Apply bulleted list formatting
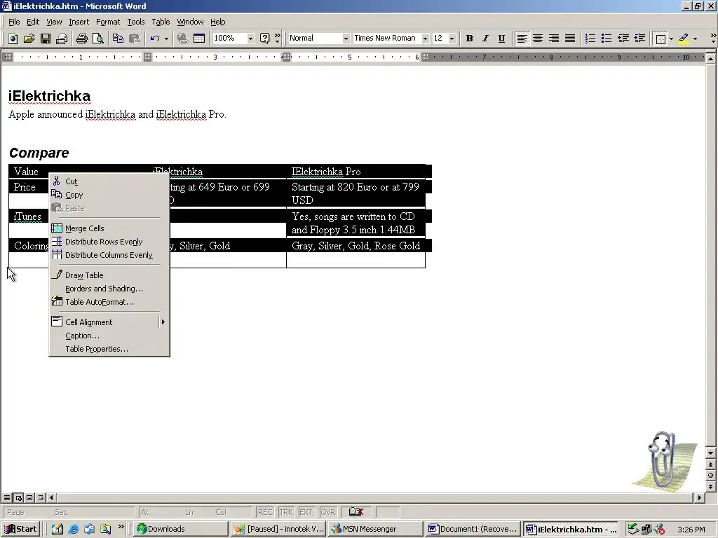The width and height of the screenshot is (718, 538). point(607,39)
